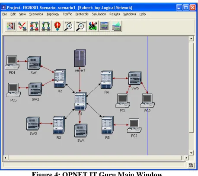Click the hide/show graph panels icon
This screenshot has height=176, width=198.
click(116, 26)
